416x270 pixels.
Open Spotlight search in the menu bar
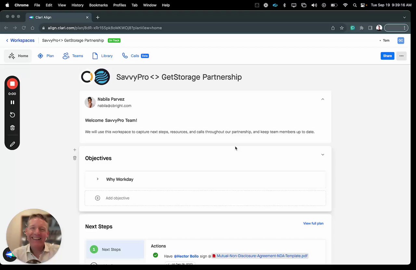click(355, 5)
